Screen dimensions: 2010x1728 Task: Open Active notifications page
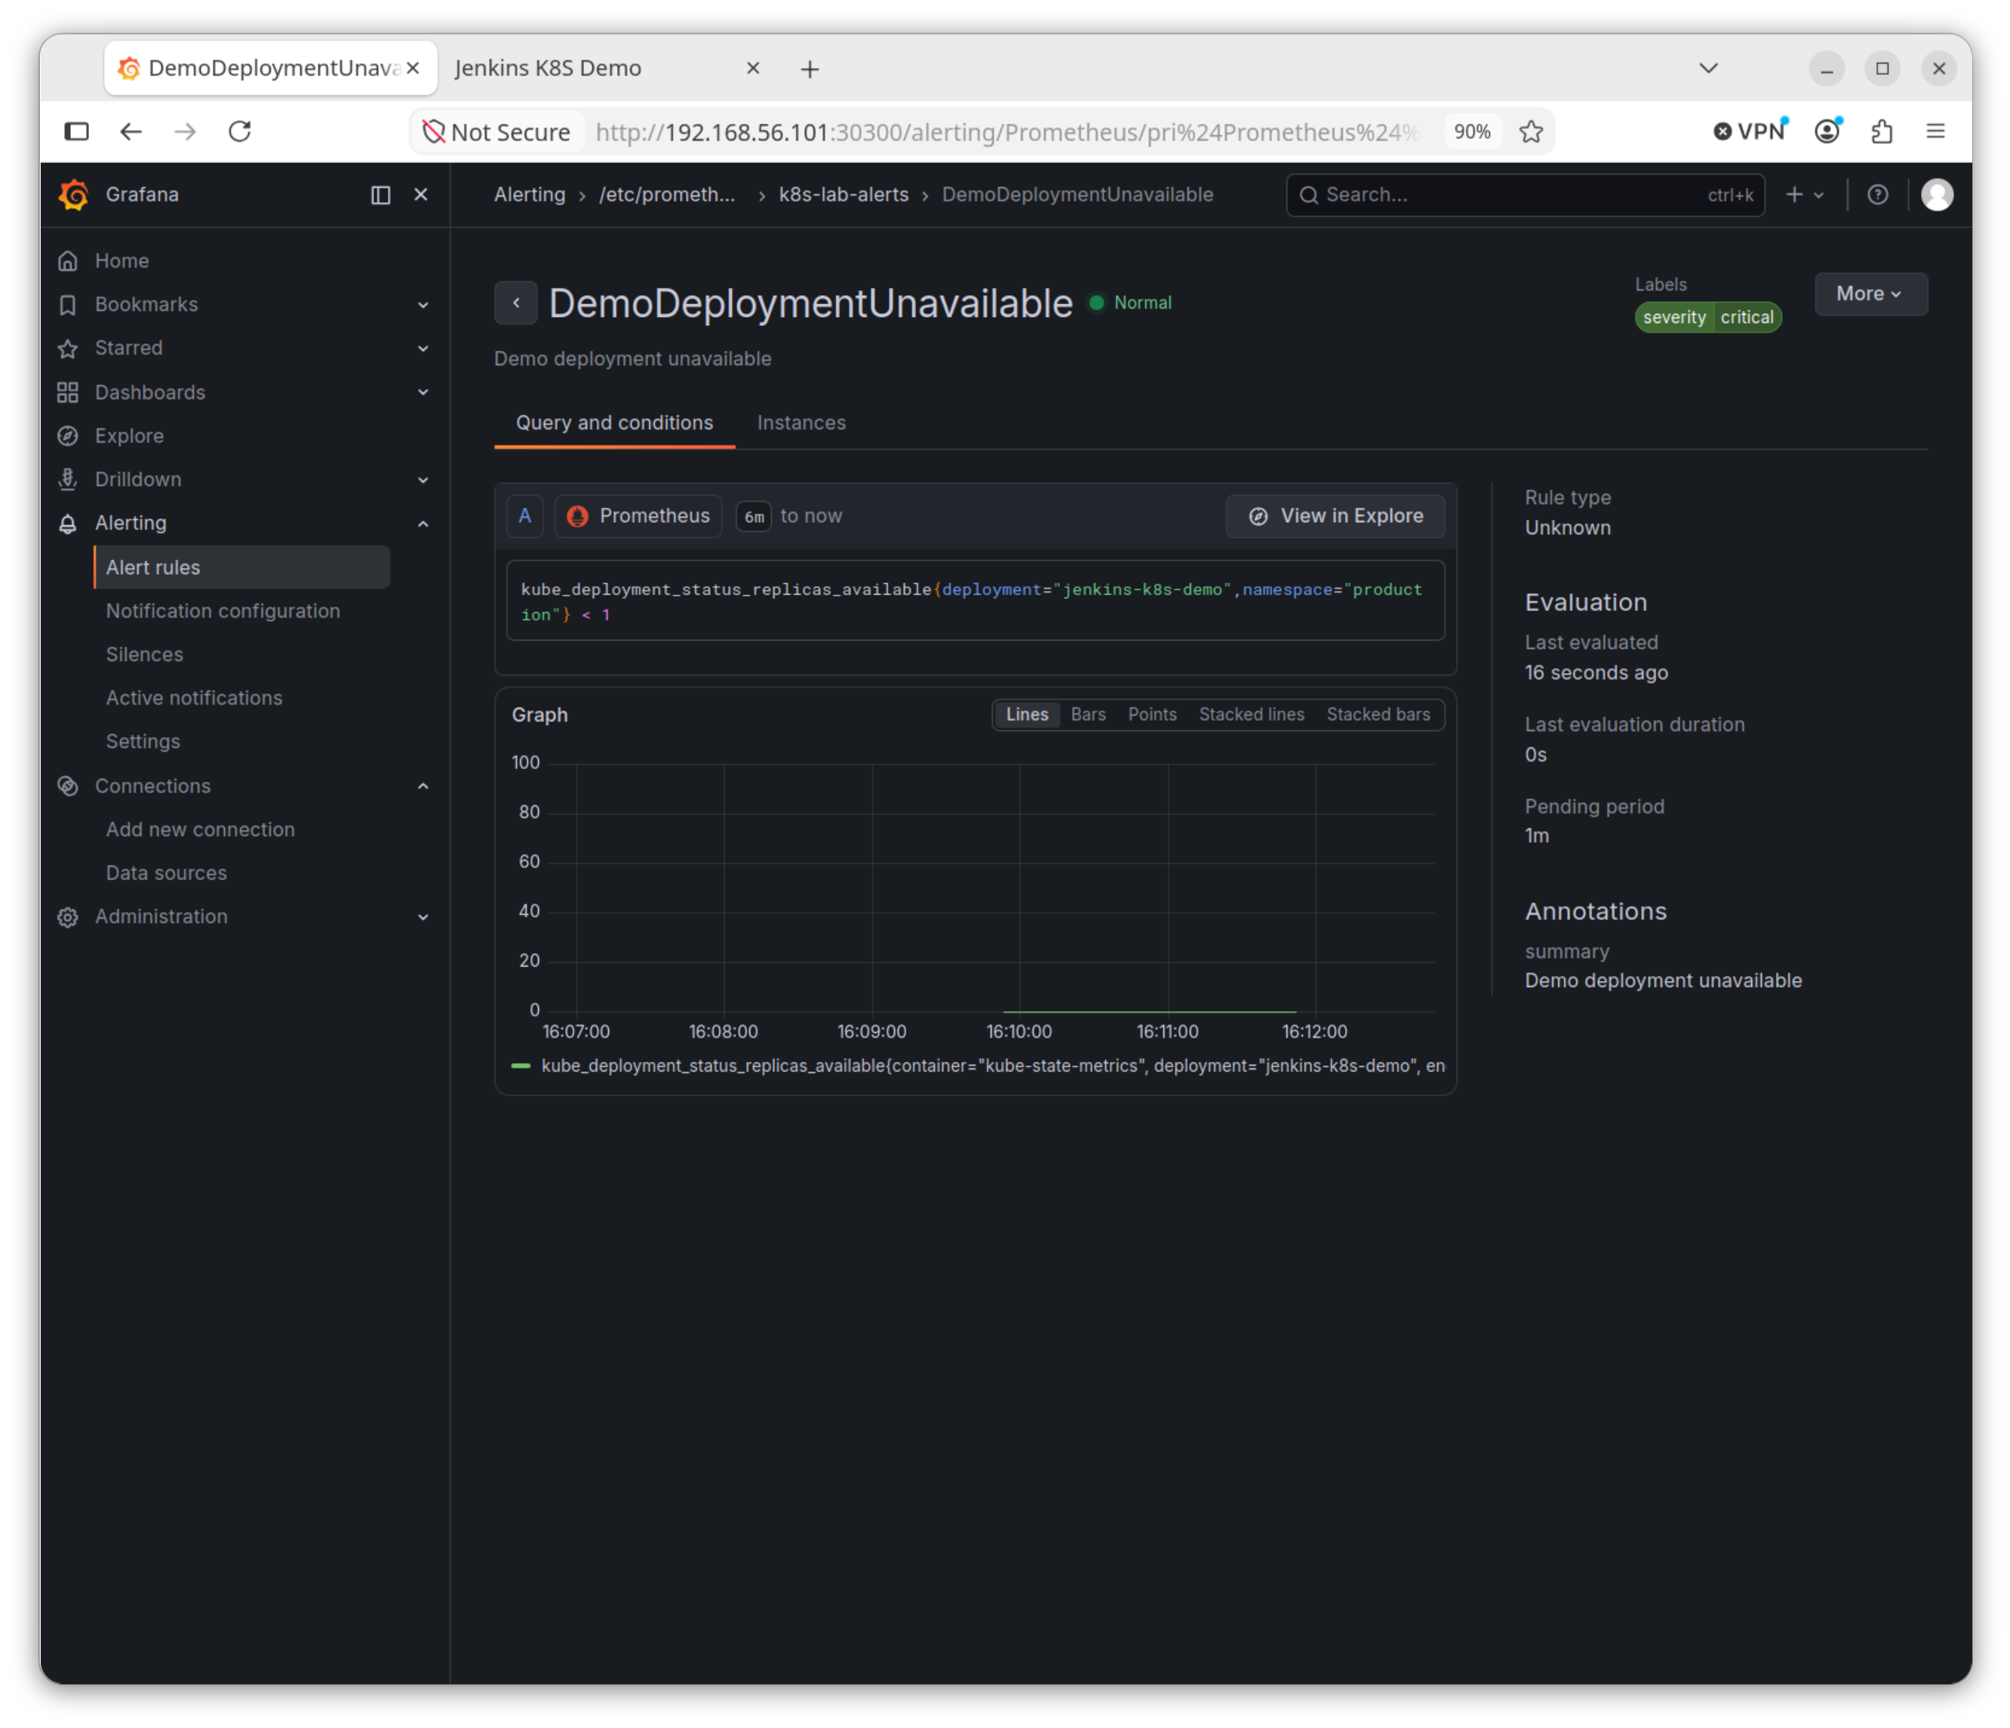(194, 699)
